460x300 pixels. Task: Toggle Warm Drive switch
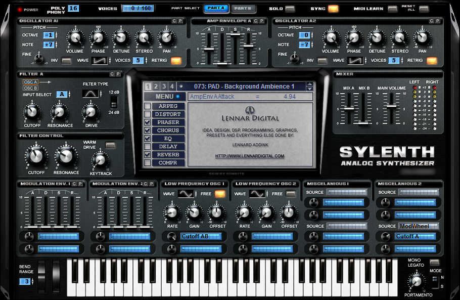pyautogui.click(x=110, y=145)
